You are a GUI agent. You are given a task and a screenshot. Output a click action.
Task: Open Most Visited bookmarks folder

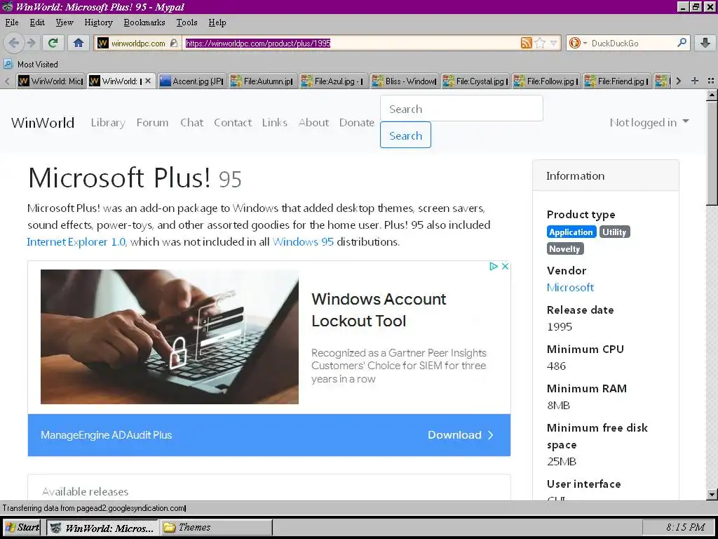point(31,64)
